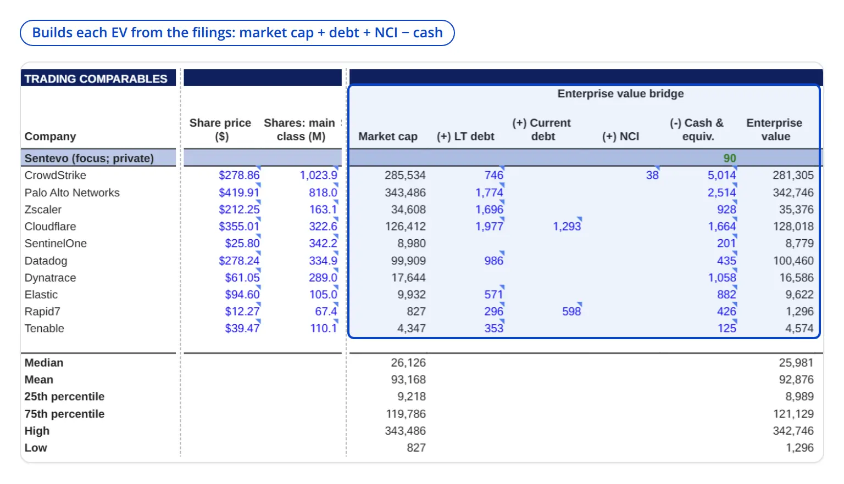Click the "Builds each EV from the filings" caption pill
The width and height of the screenshot is (844, 484).
click(x=237, y=33)
